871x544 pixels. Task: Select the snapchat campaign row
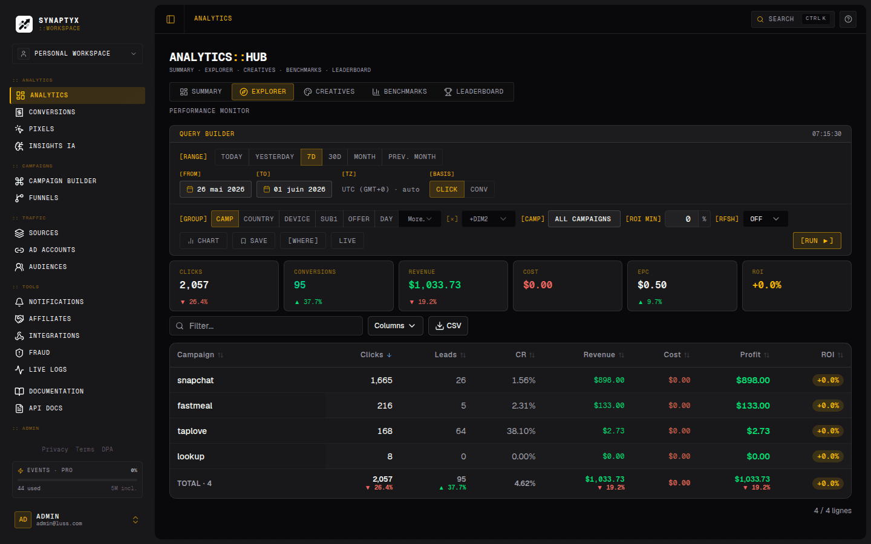[511, 380]
